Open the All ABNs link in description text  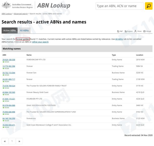coord(119,39)
